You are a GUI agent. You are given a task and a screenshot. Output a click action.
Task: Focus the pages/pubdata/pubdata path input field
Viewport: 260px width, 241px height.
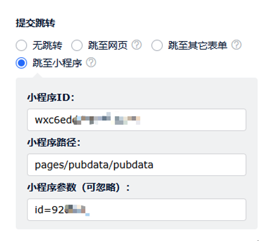(136, 165)
